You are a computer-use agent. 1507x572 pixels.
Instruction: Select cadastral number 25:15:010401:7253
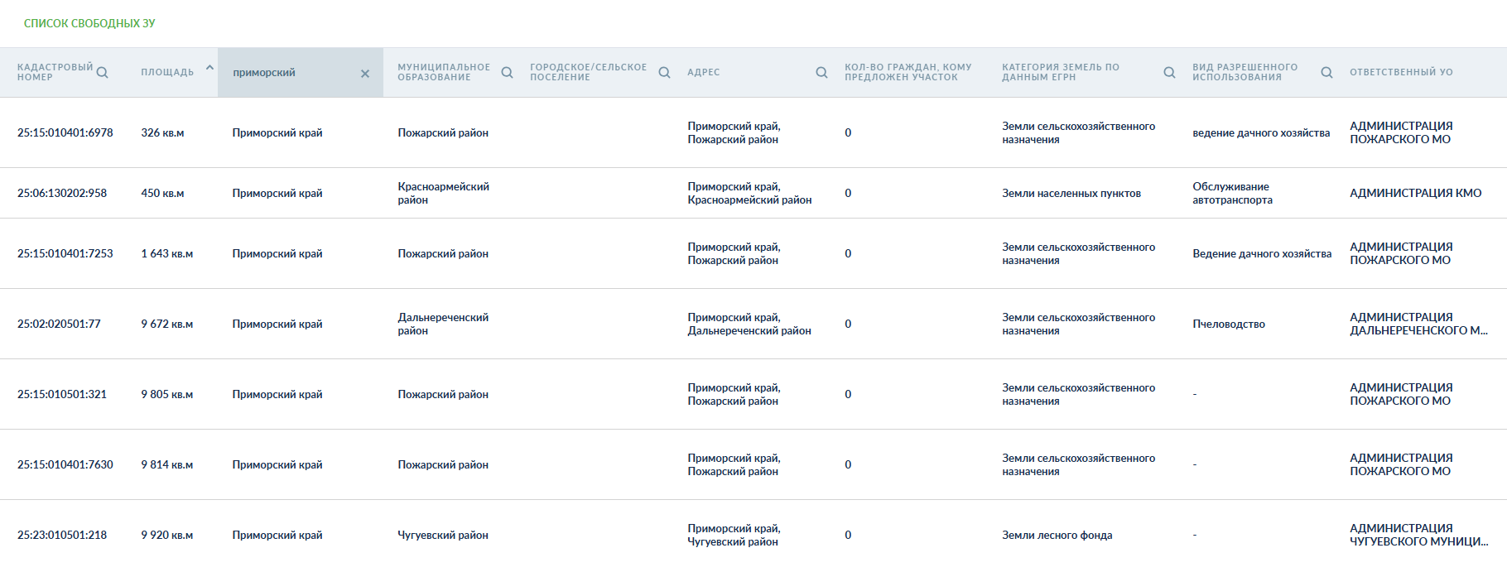[65, 253]
